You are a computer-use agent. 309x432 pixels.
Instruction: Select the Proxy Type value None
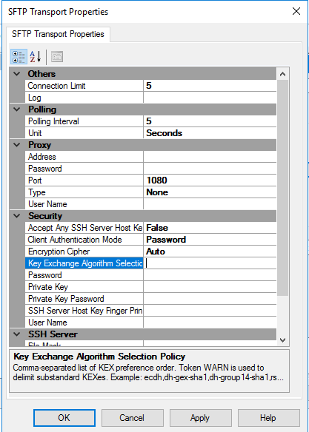pos(210,192)
